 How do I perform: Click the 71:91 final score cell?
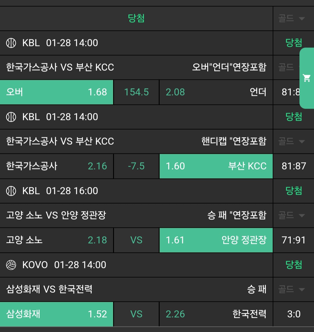tap(294, 240)
